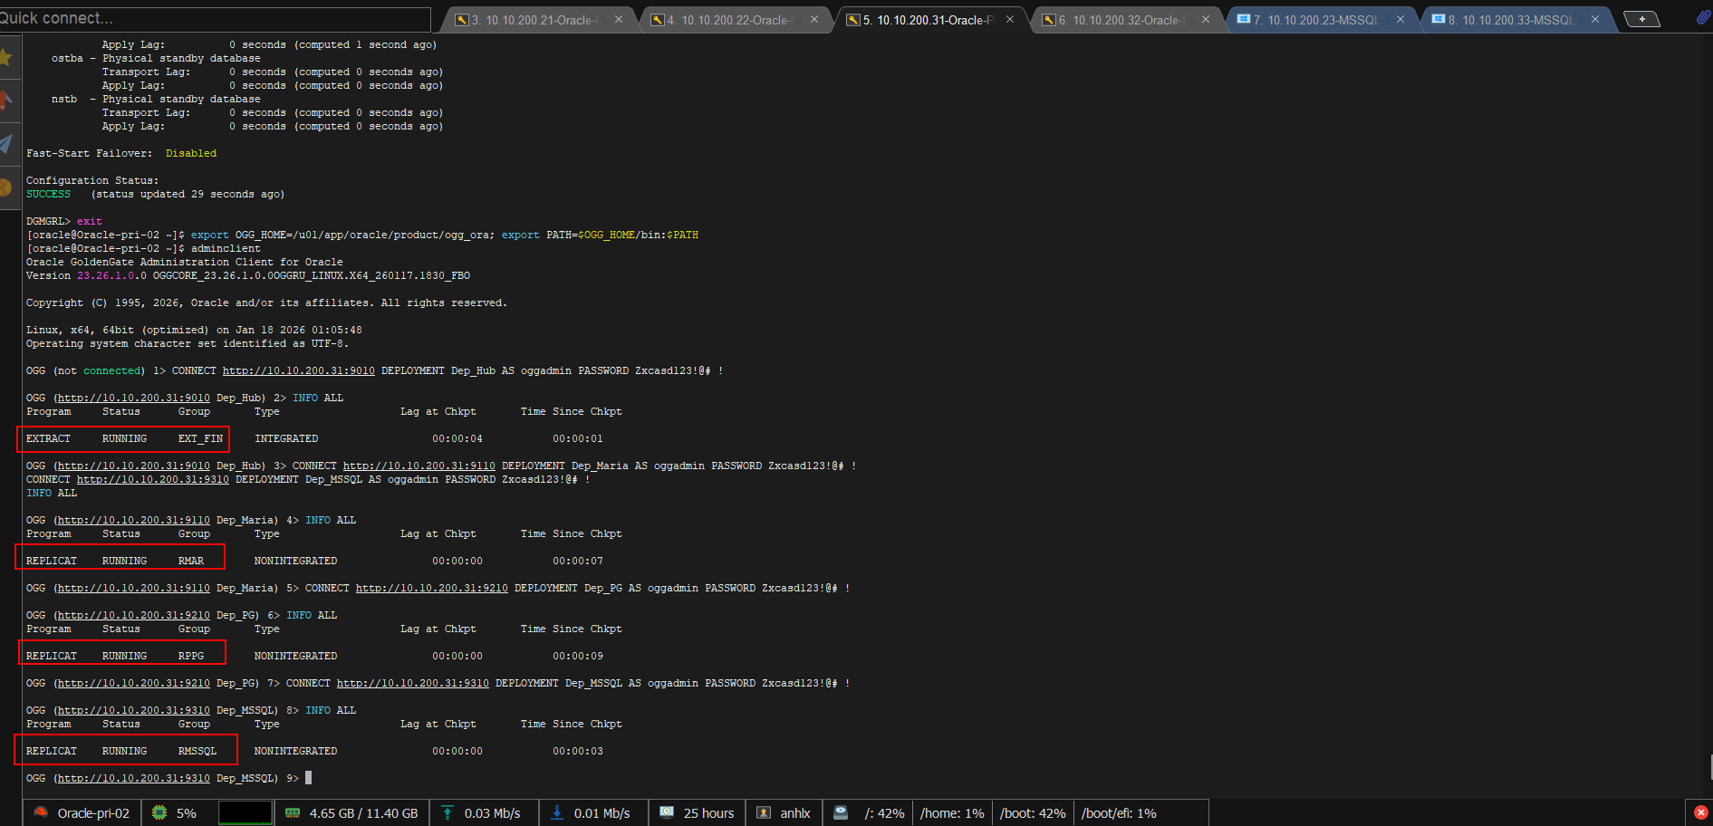Open the Sftp globe sidebar icon
This screenshot has height=826, width=1713.
click(6, 187)
